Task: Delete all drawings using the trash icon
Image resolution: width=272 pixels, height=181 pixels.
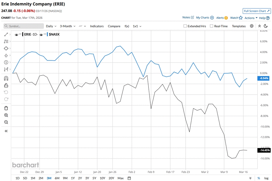Action: point(6,108)
